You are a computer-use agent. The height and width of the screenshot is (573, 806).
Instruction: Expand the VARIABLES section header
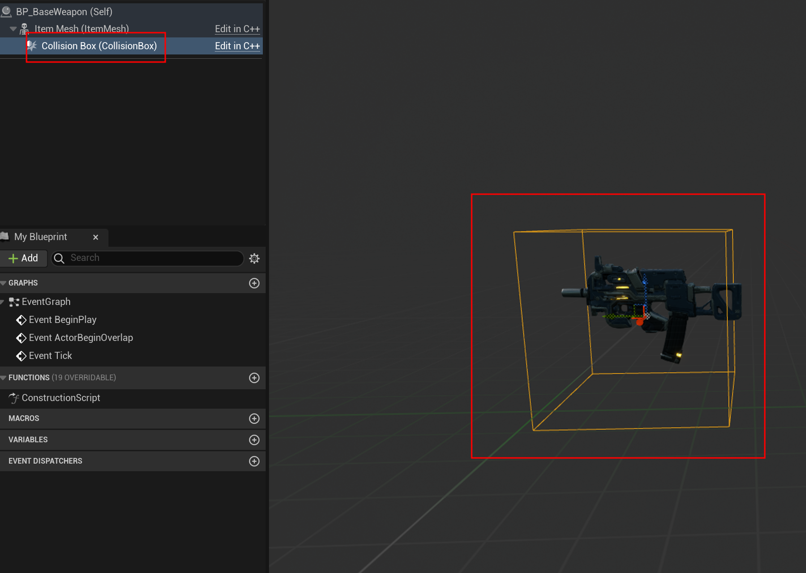coord(133,440)
